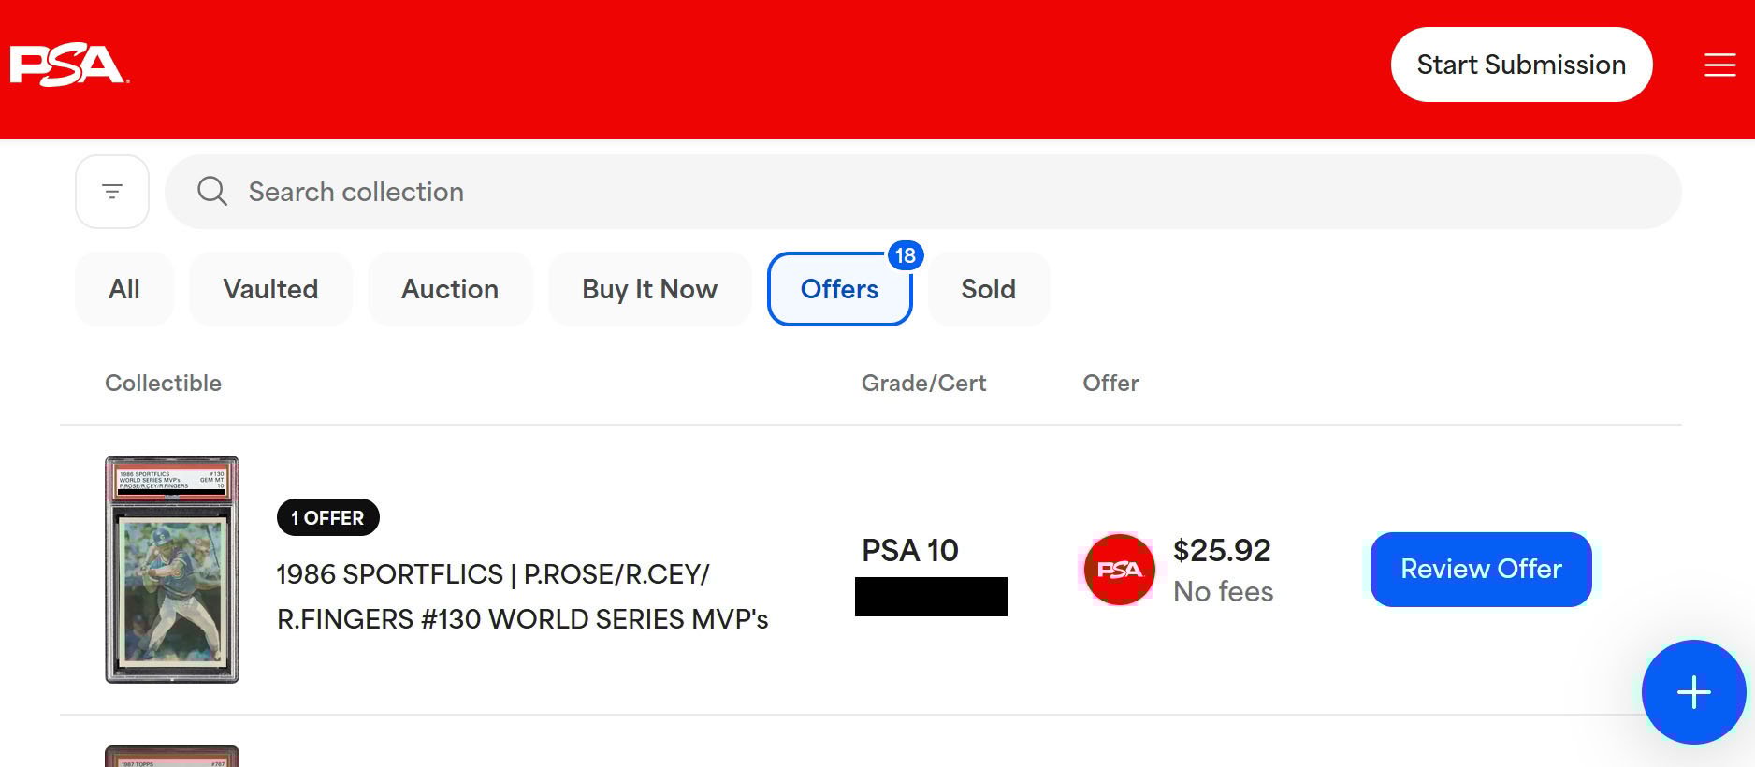This screenshot has height=767, width=1755.
Task: Click the partially visible second card thumbnail
Action: tap(172, 756)
